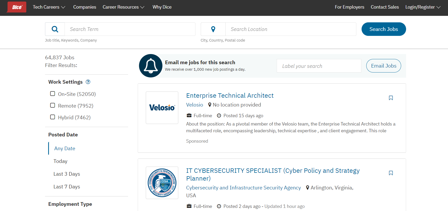Open Contact Sales
Image resolution: width=448 pixels, height=211 pixels.
(x=385, y=7)
